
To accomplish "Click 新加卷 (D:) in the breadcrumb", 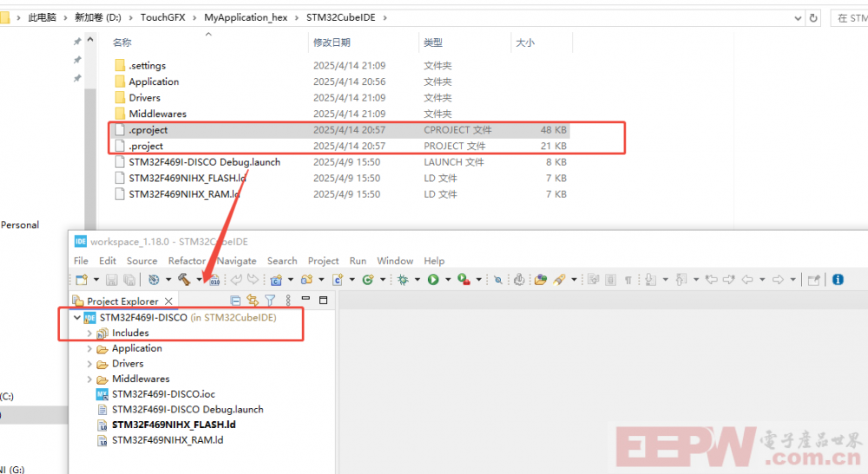I will point(98,17).
